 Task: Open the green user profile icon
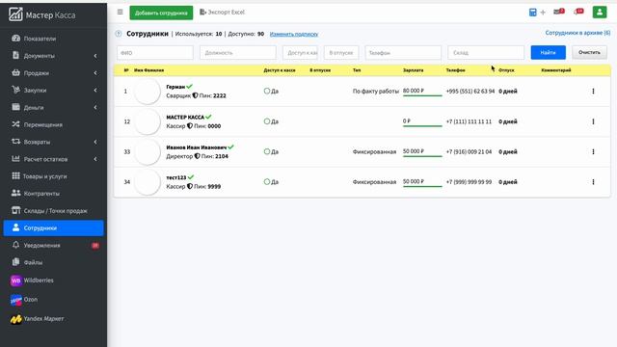click(x=600, y=13)
